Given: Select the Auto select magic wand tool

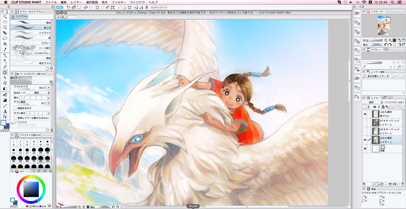Looking at the screenshot, I should pos(5,44).
